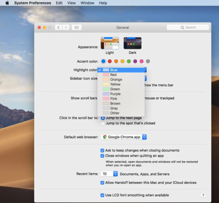Disable Allow Handoff checkbox
This screenshot has height=203, width=219.
point(102,183)
